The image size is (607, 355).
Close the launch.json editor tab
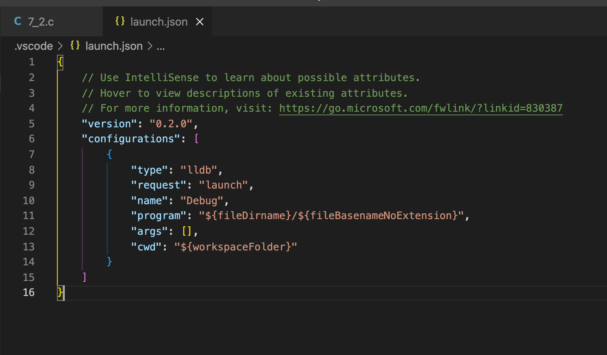click(200, 22)
